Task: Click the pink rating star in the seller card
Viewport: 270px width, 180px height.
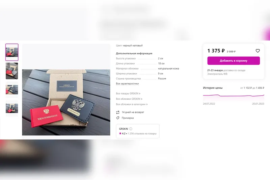Action: (x=120, y=133)
